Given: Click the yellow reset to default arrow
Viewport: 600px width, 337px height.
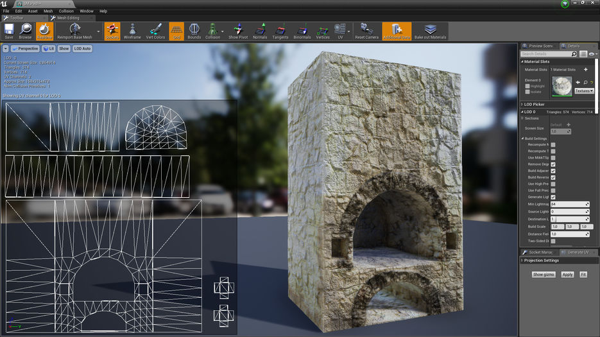Looking at the screenshot, I should click(592, 82).
